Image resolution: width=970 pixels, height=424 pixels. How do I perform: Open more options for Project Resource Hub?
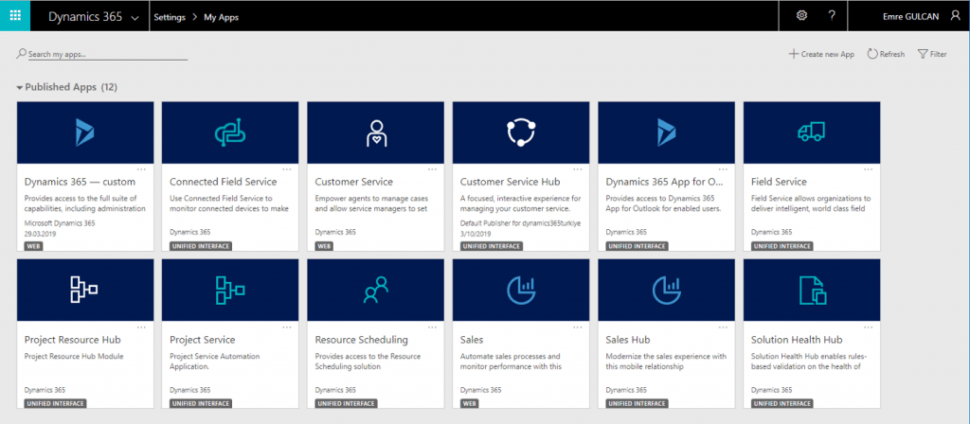pos(141,327)
